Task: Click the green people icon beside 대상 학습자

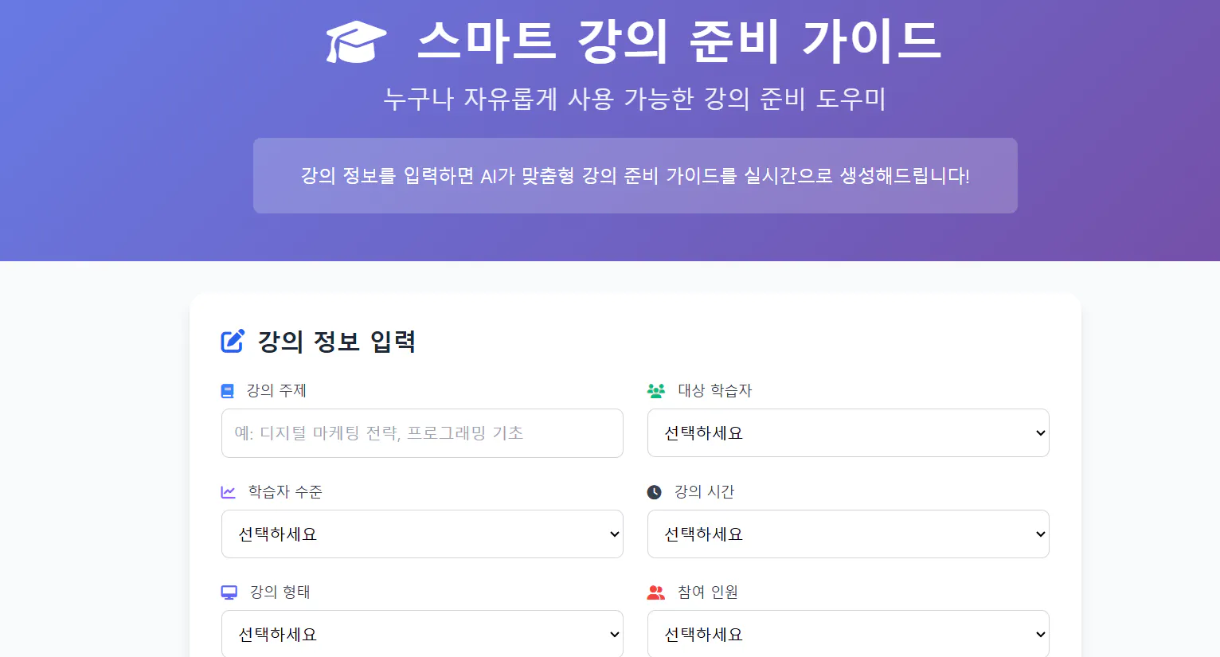Action: click(x=655, y=390)
